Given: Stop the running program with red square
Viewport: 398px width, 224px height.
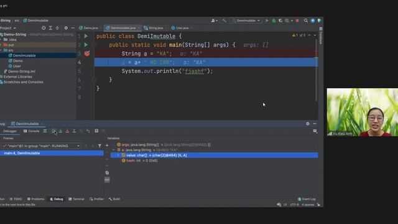Looking at the screenshot, I should (297, 21).
